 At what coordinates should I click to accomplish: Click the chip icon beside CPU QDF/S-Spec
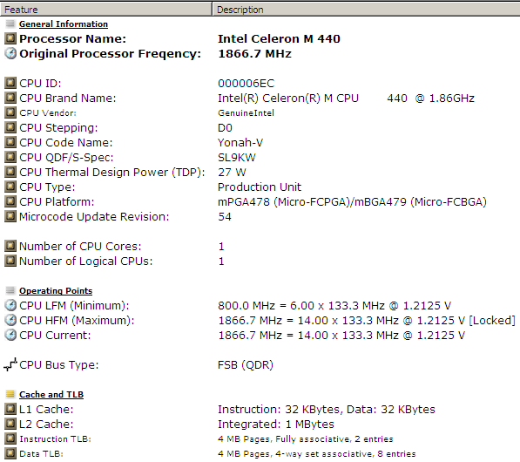10,157
